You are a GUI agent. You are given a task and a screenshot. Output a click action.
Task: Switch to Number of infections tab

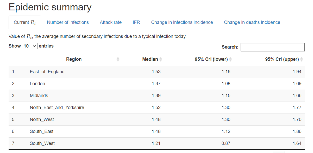pos(68,22)
